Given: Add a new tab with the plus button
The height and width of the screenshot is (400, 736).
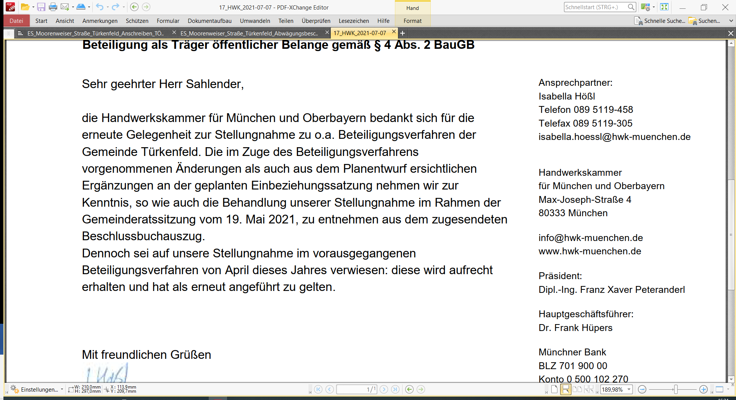Looking at the screenshot, I should coord(402,33).
